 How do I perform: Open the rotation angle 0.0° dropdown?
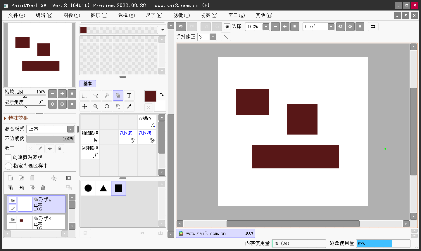pos(331,27)
